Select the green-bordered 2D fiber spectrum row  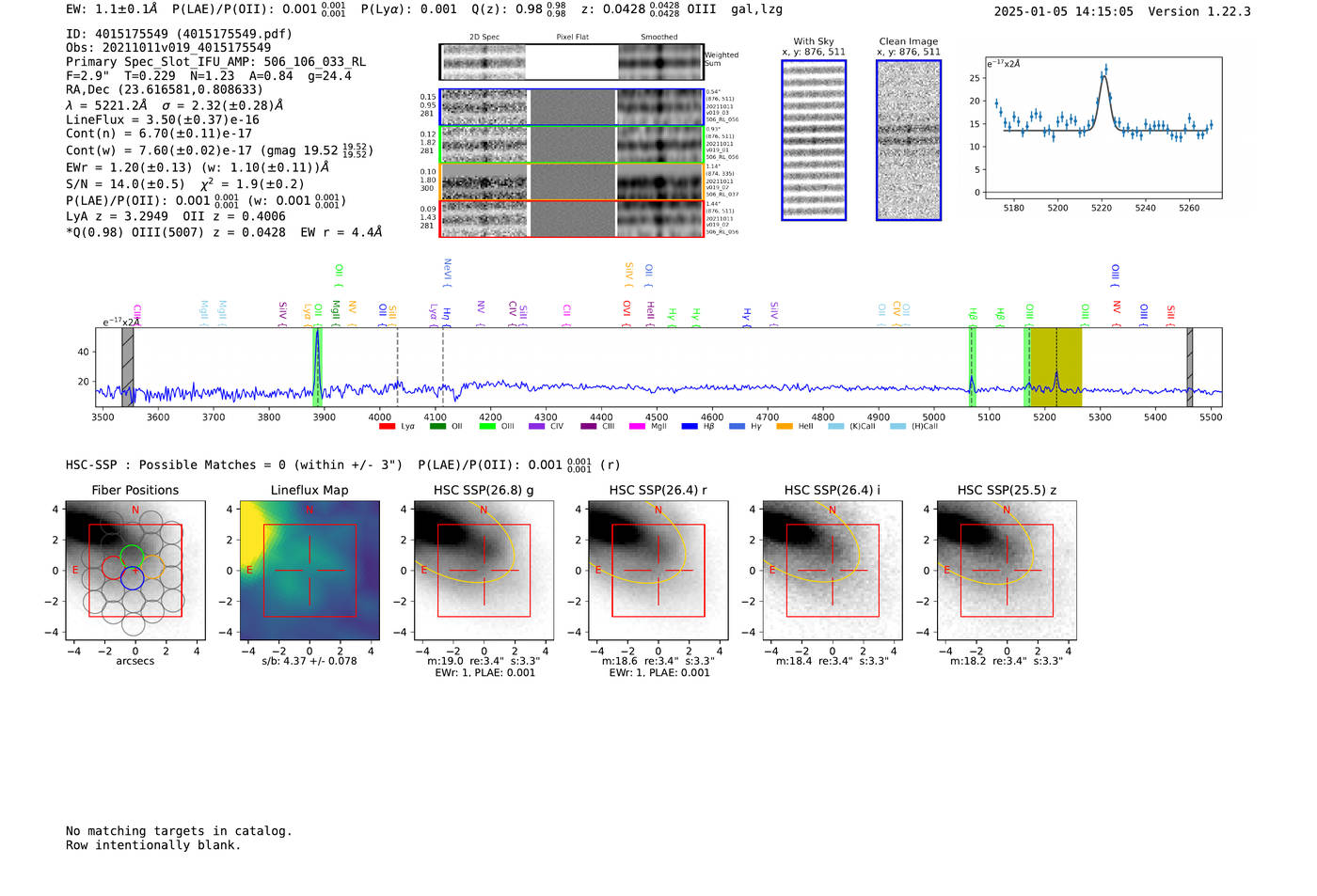572,145
